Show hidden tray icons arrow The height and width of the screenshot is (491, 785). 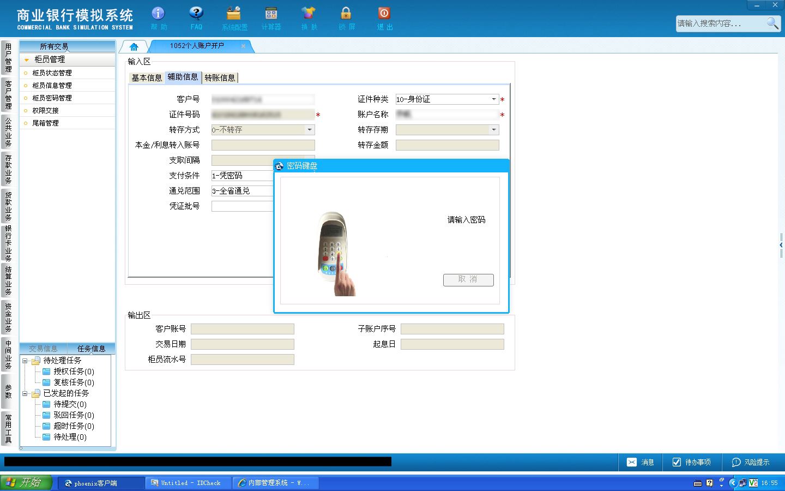732,483
